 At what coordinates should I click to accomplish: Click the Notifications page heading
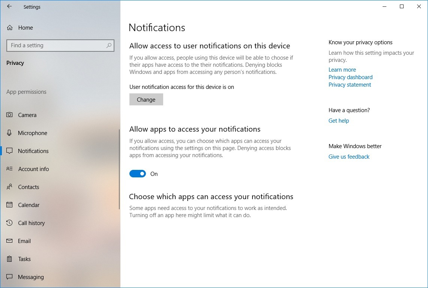pyautogui.click(x=157, y=28)
